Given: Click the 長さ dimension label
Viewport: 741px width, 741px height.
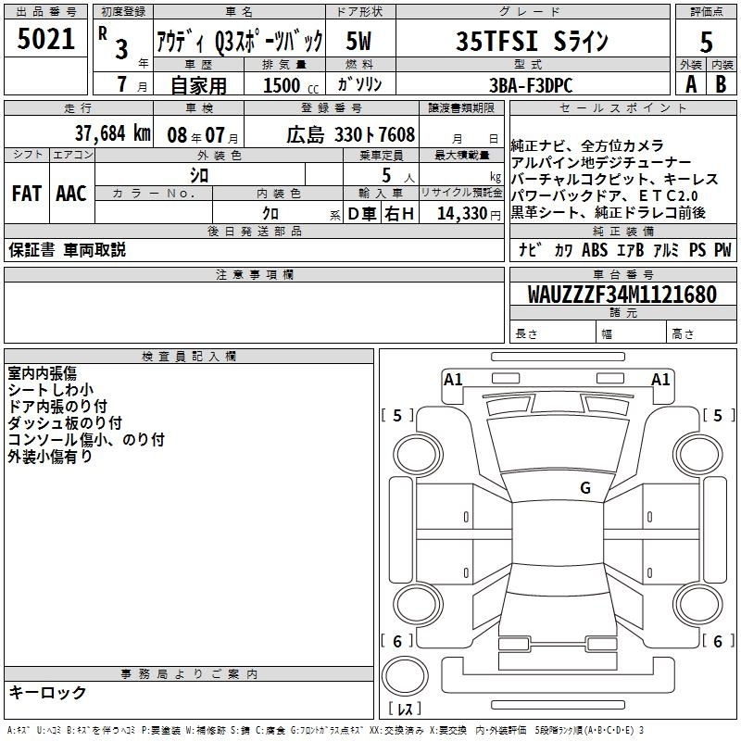Looking at the screenshot, I should [526, 334].
